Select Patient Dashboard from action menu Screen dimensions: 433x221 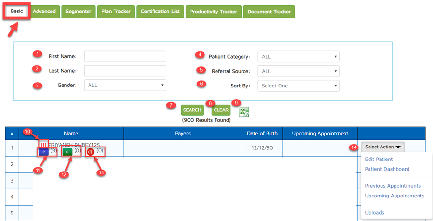click(x=387, y=169)
